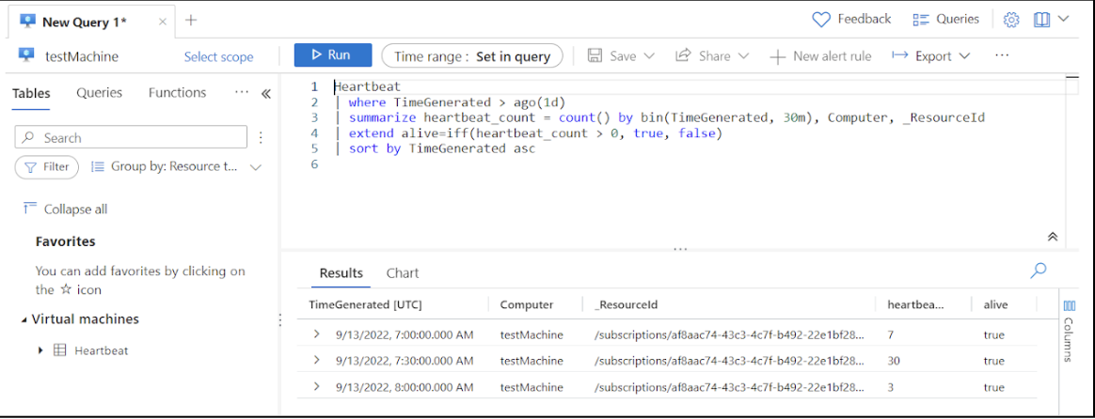Expand the 7:00:00.000 AM result row
1095x419 pixels.
(x=316, y=334)
